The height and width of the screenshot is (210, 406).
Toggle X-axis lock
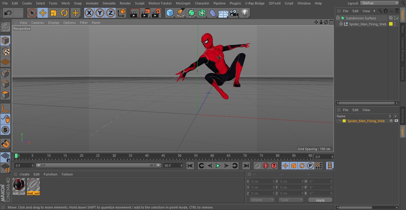(x=89, y=13)
